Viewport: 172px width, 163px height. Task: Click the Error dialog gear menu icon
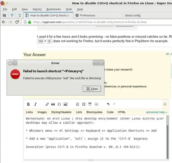tap(10, 63)
